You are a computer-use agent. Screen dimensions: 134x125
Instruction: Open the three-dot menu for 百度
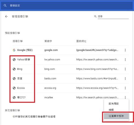click(x=125, y=79)
